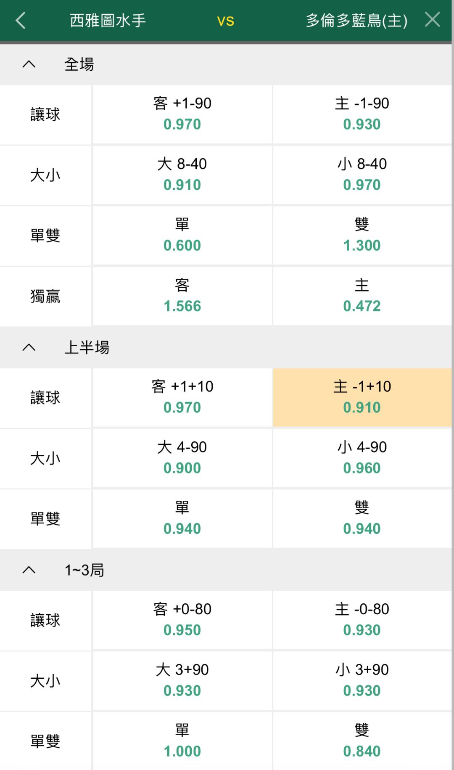Collapse the 上半場 section
This screenshot has height=770, width=454.
coord(29,348)
